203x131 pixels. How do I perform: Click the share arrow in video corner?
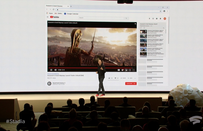pyautogui.click(x=135, y=24)
